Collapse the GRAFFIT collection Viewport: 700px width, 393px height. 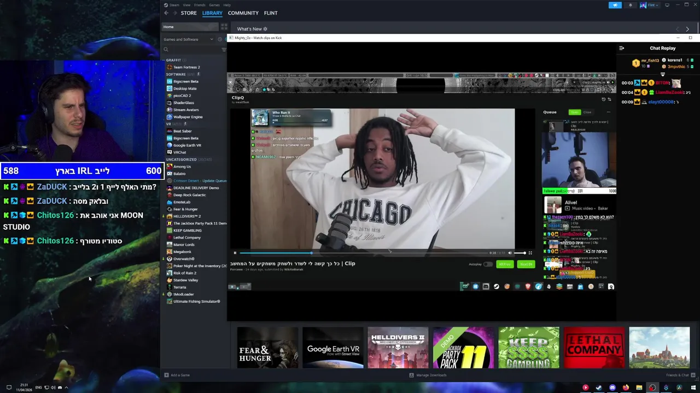[x=173, y=60]
